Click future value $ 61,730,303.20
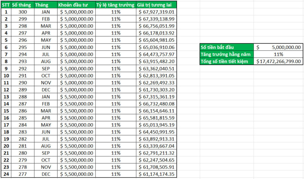Image resolution: width=304 pixels, height=179 pixels. (x=156, y=90)
